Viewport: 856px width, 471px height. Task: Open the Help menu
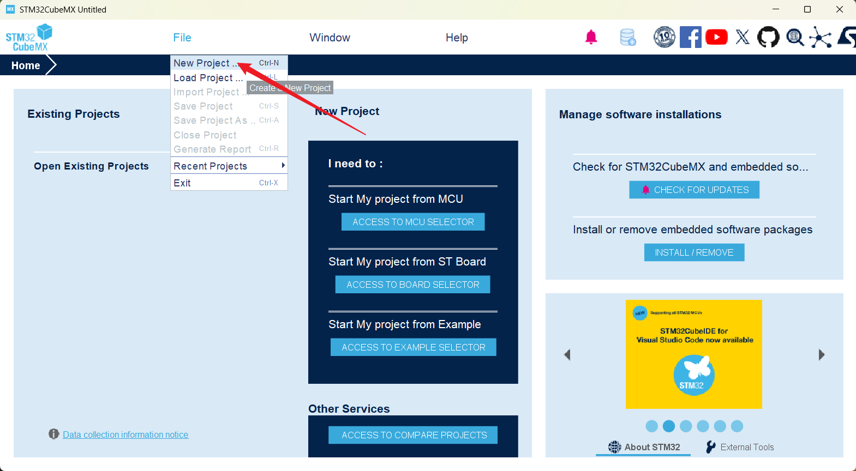[457, 38]
